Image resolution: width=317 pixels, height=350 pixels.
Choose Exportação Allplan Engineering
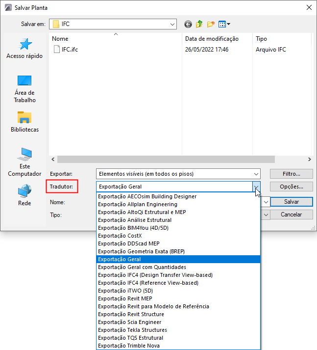tap(178, 204)
